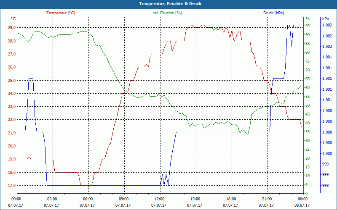Click the '75' humidity axis value
Viewport: 337px width, 210px height.
308,61
